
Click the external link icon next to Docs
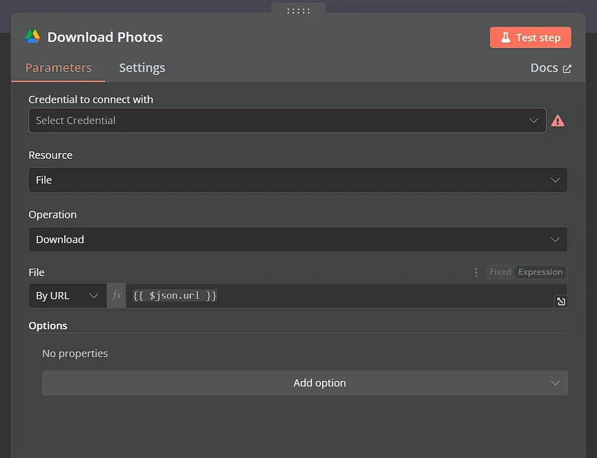coord(566,67)
